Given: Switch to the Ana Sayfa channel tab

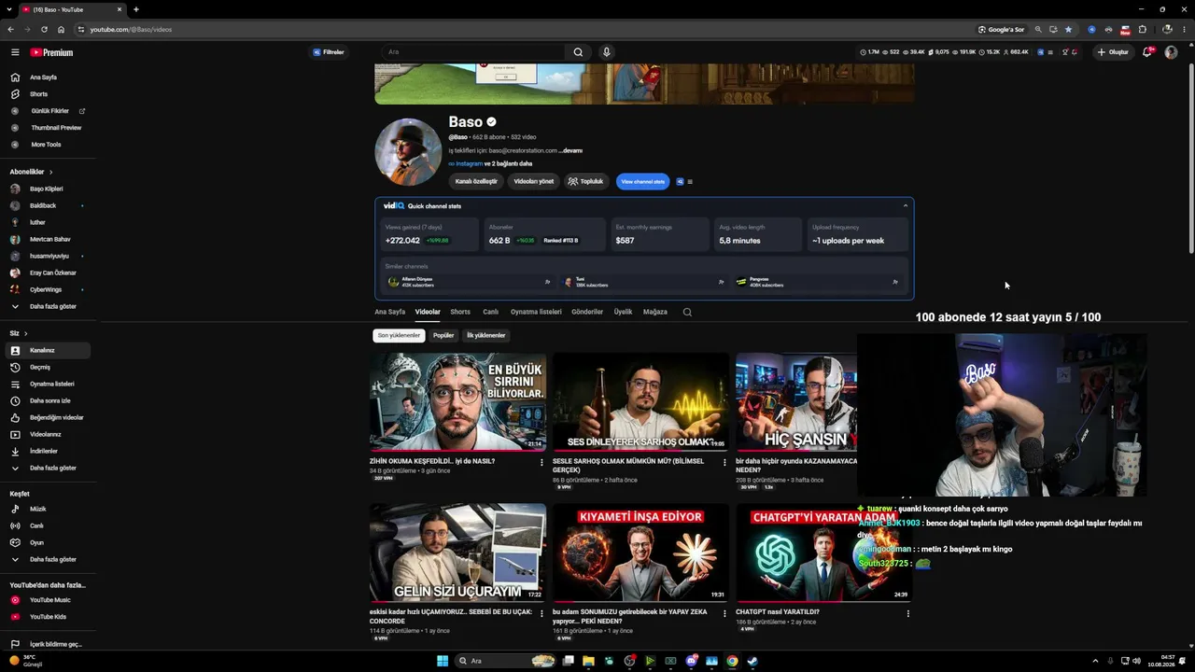Looking at the screenshot, I should point(389,312).
